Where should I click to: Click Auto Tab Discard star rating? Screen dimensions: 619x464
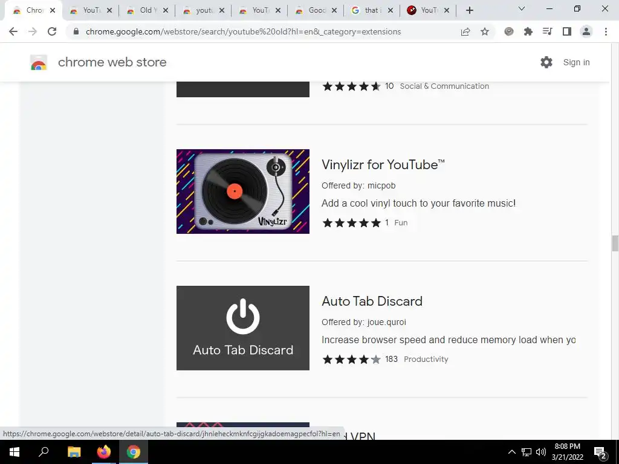coord(351,359)
